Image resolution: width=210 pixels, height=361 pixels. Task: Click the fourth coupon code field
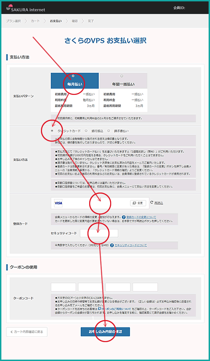click(x=145, y=287)
